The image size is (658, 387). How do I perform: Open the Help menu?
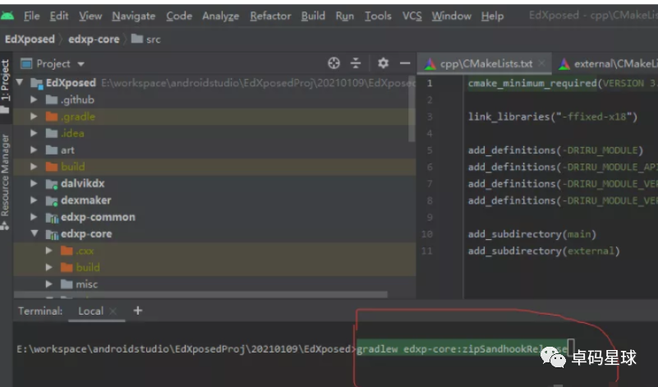(492, 16)
